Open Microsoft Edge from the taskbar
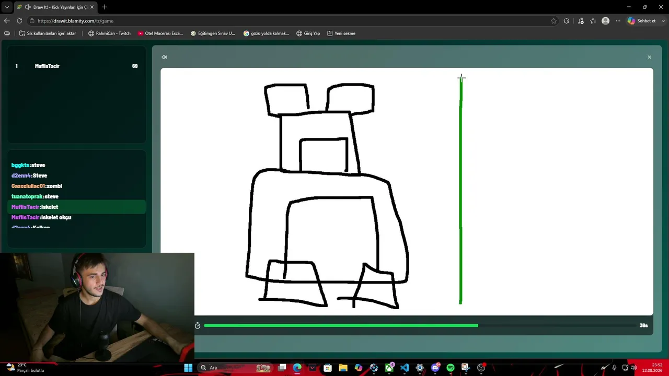 [x=297, y=368]
